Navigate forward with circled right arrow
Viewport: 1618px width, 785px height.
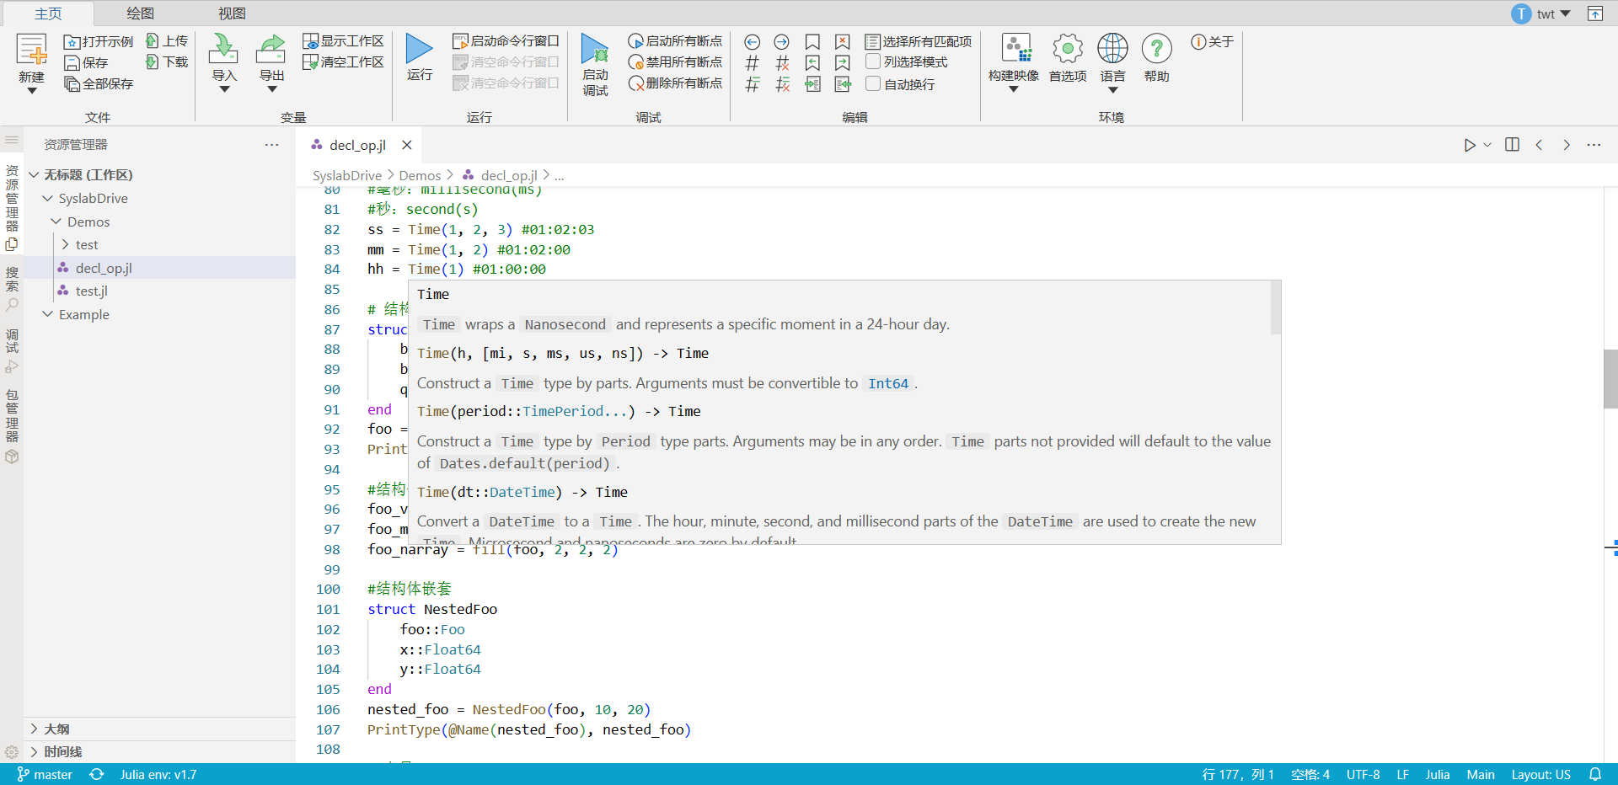click(x=782, y=41)
